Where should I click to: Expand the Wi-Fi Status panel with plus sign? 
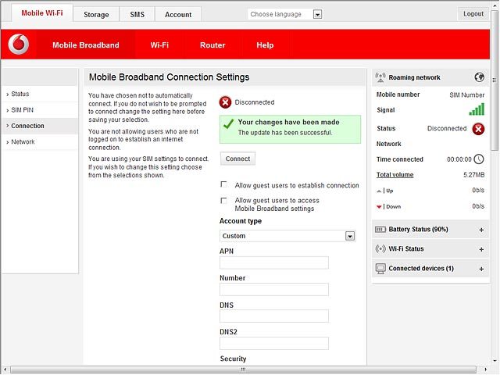pyautogui.click(x=481, y=249)
